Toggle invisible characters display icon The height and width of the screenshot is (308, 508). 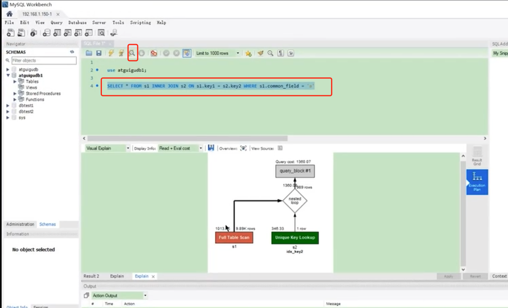[x=281, y=53]
